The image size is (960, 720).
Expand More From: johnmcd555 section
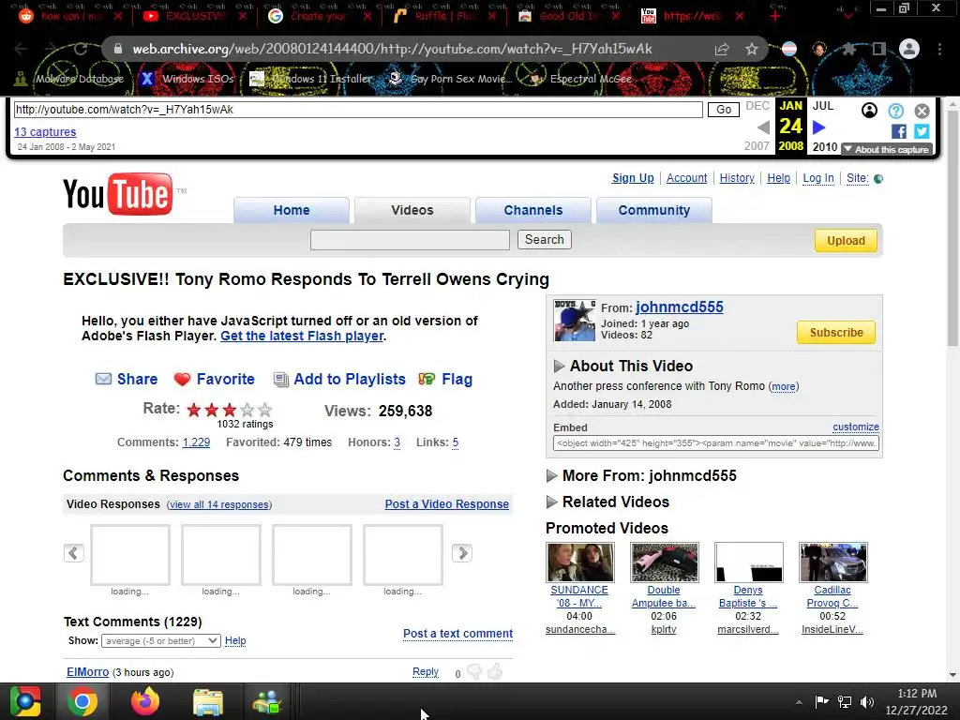(551, 475)
